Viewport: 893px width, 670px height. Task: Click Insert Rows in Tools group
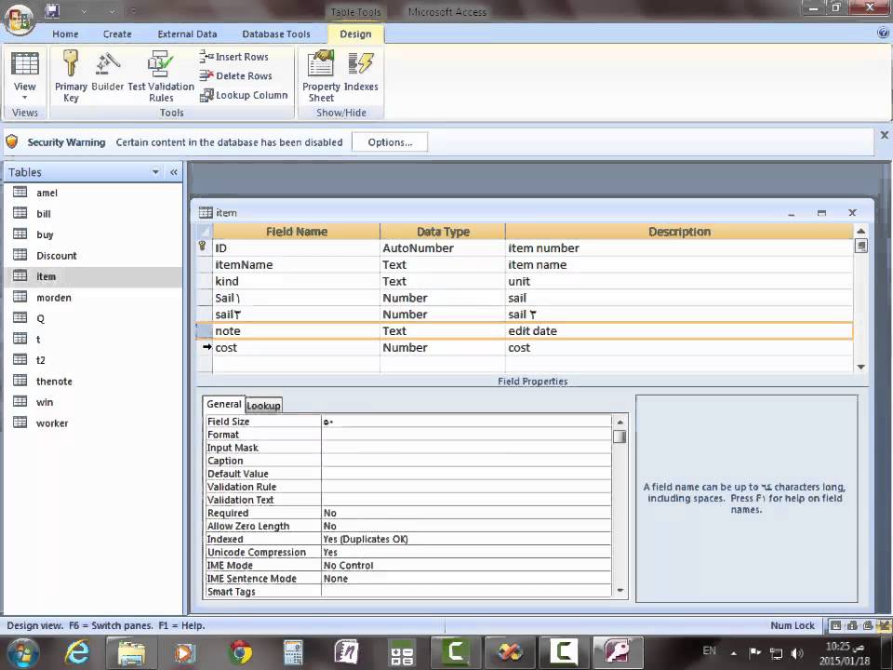click(234, 57)
